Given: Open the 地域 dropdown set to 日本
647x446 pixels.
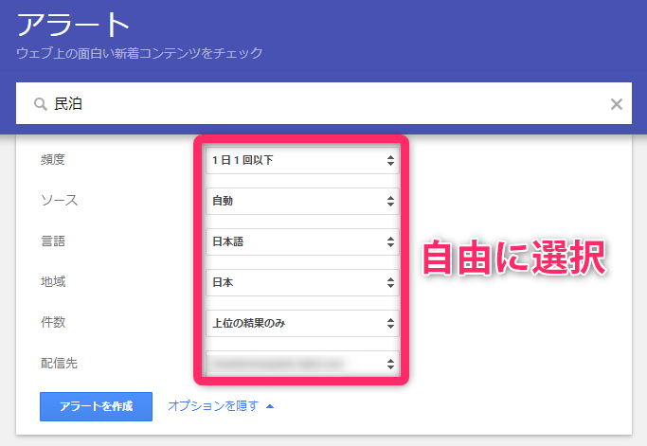Looking at the screenshot, I should coord(302,282).
